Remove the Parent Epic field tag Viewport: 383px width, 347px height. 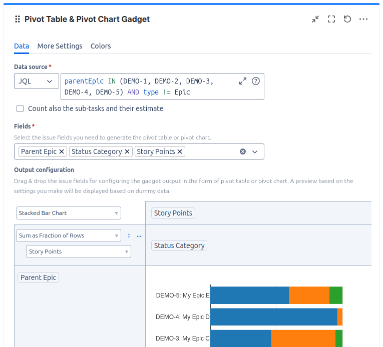[62, 151]
